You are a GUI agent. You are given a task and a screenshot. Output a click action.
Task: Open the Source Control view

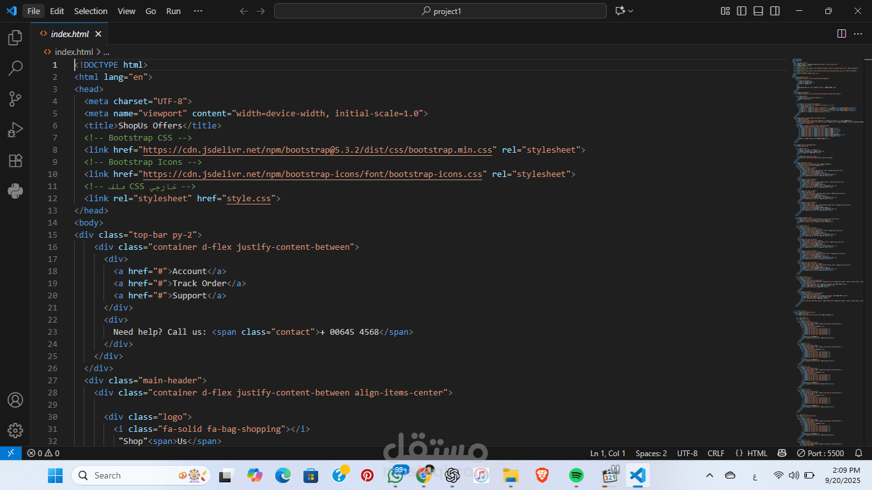tap(15, 98)
